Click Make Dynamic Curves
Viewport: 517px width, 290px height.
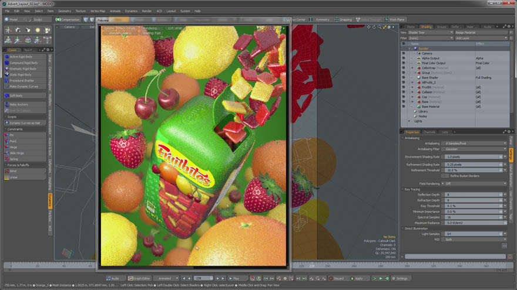click(25, 87)
